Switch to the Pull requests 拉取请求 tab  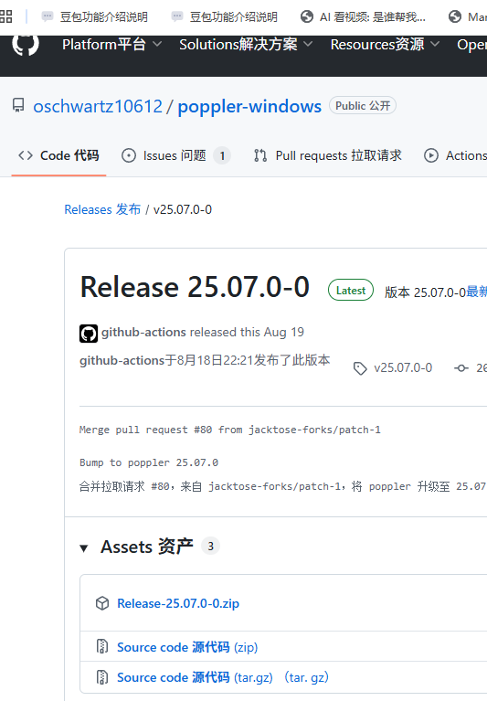click(x=327, y=155)
